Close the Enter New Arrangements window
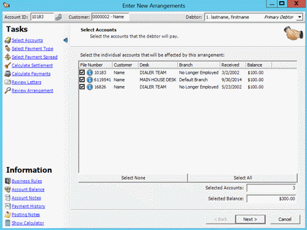 tap(296, 4)
